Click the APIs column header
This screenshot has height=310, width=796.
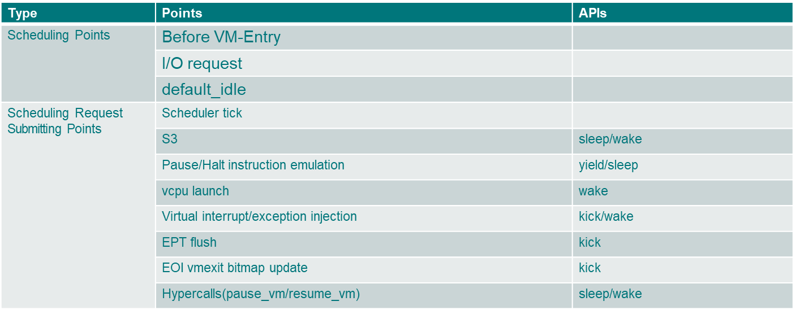592,13
